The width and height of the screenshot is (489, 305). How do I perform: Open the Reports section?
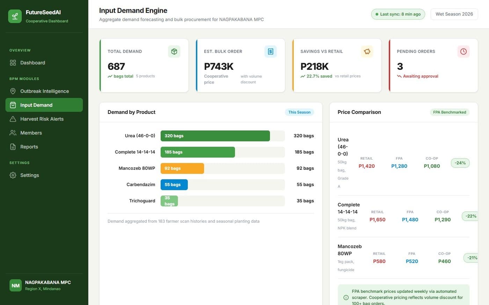pyautogui.click(x=44, y=147)
